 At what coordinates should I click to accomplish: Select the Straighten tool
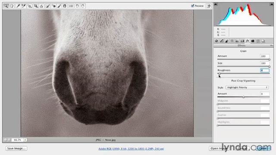pos(41,6)
